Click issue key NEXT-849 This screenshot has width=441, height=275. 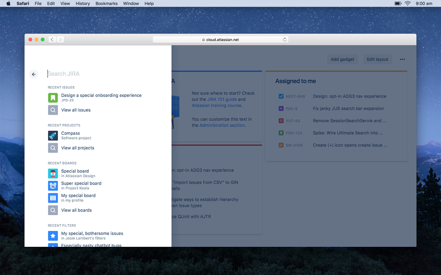(x=295, y=97)
